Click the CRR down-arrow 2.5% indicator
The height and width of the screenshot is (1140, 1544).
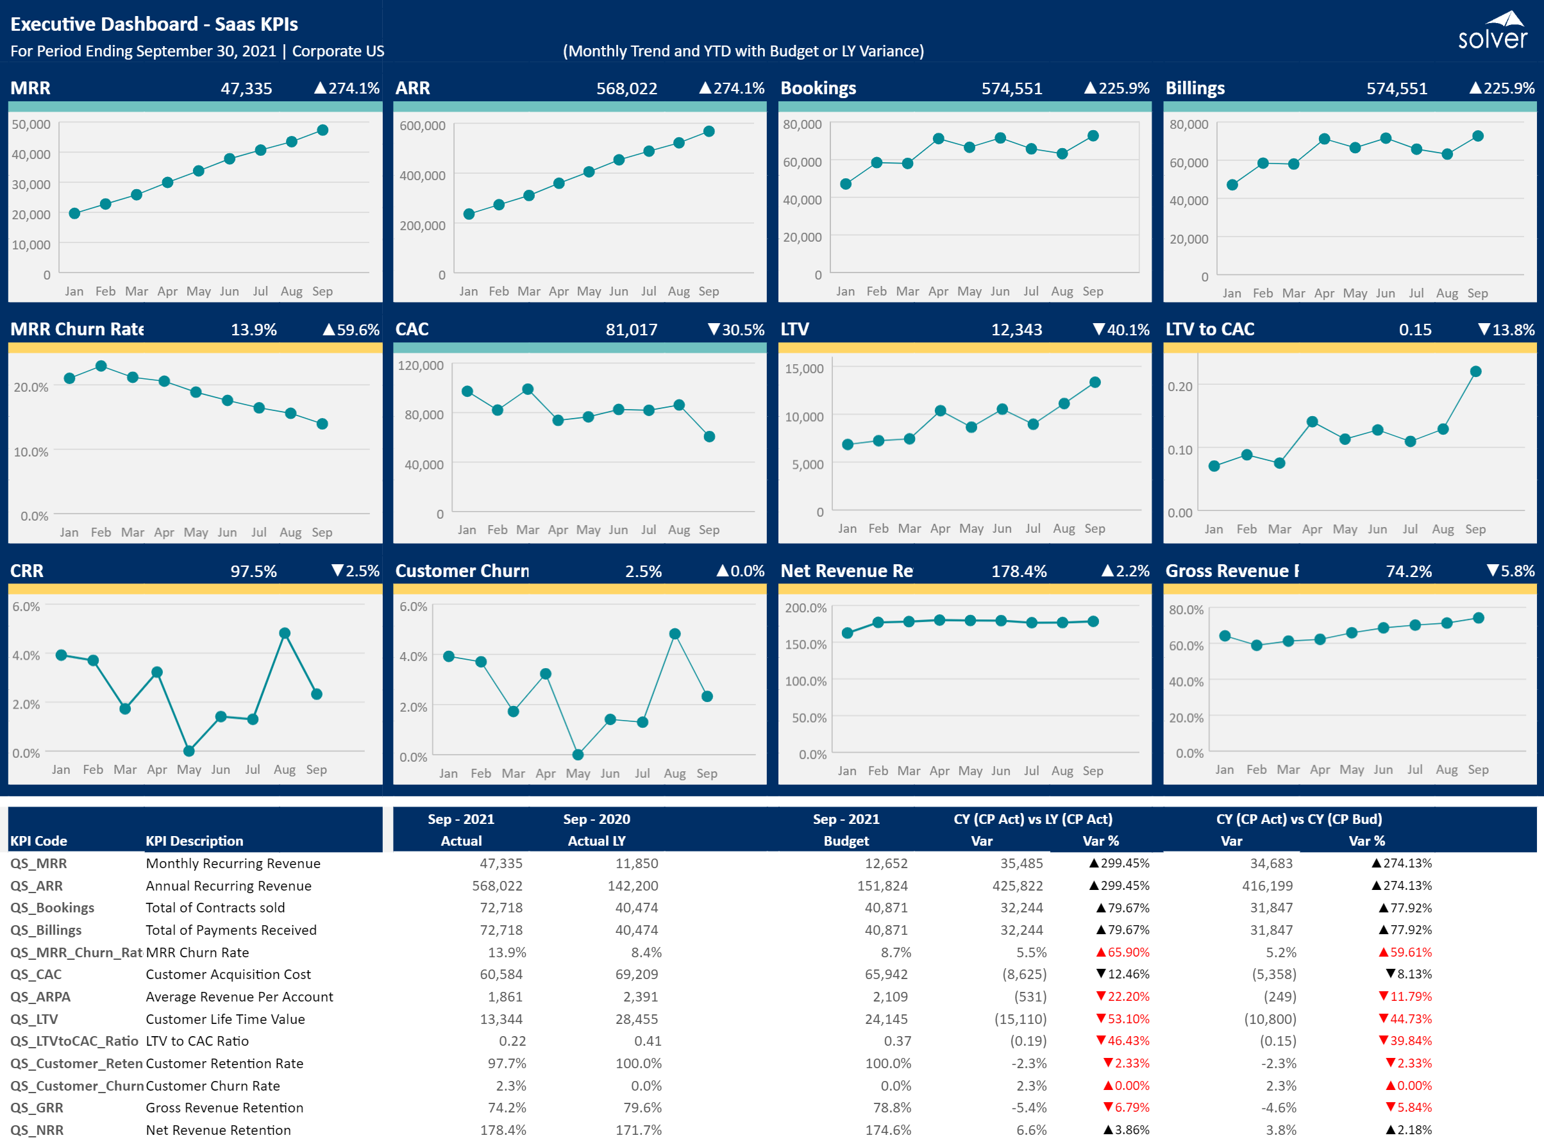[355, 571]
